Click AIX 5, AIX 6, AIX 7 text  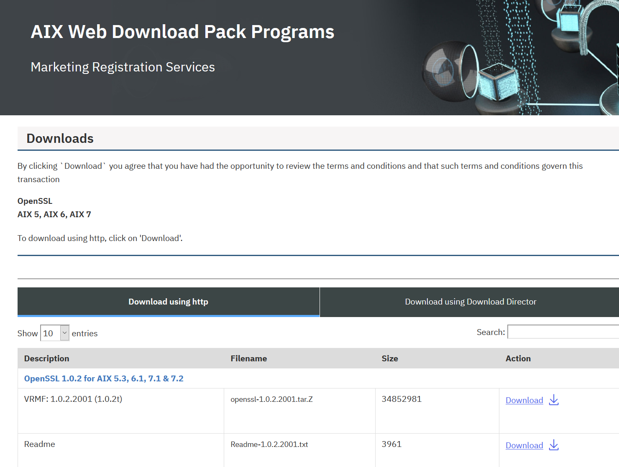(x=54, y=214)
